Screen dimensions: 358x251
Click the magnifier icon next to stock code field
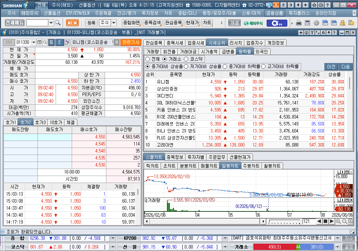45,42
